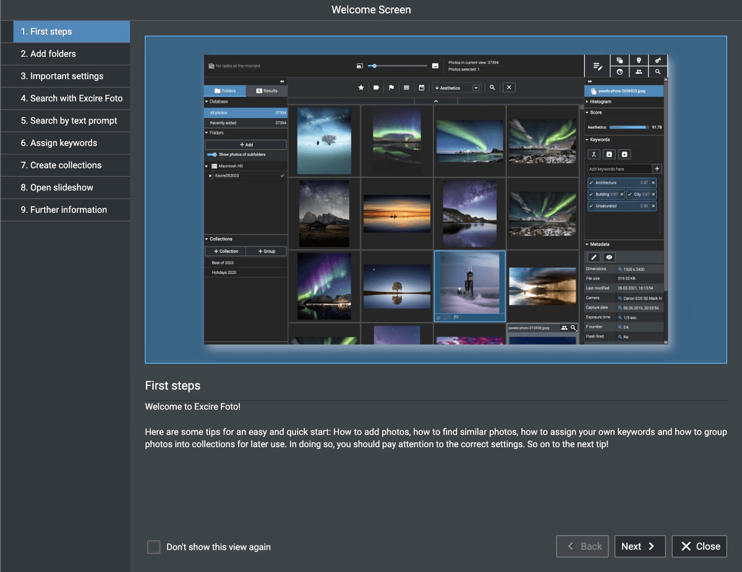
Task: Check Don't show this view again
Action: [x=153, y=547]
